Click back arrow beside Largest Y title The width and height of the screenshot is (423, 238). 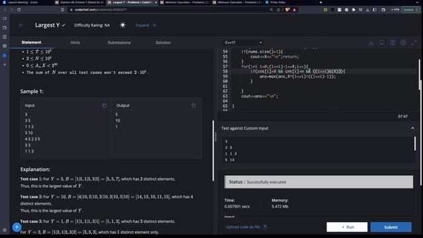point(20,25)
